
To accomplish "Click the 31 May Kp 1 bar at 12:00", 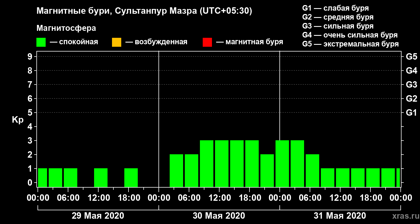I will 343,178.
